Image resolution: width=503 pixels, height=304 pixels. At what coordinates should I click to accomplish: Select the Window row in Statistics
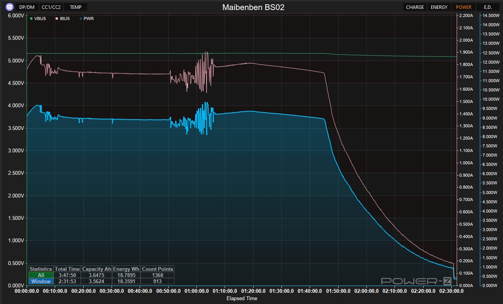[x=41, y=281]
